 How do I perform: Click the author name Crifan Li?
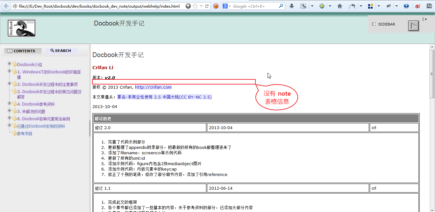coord(103,68)
